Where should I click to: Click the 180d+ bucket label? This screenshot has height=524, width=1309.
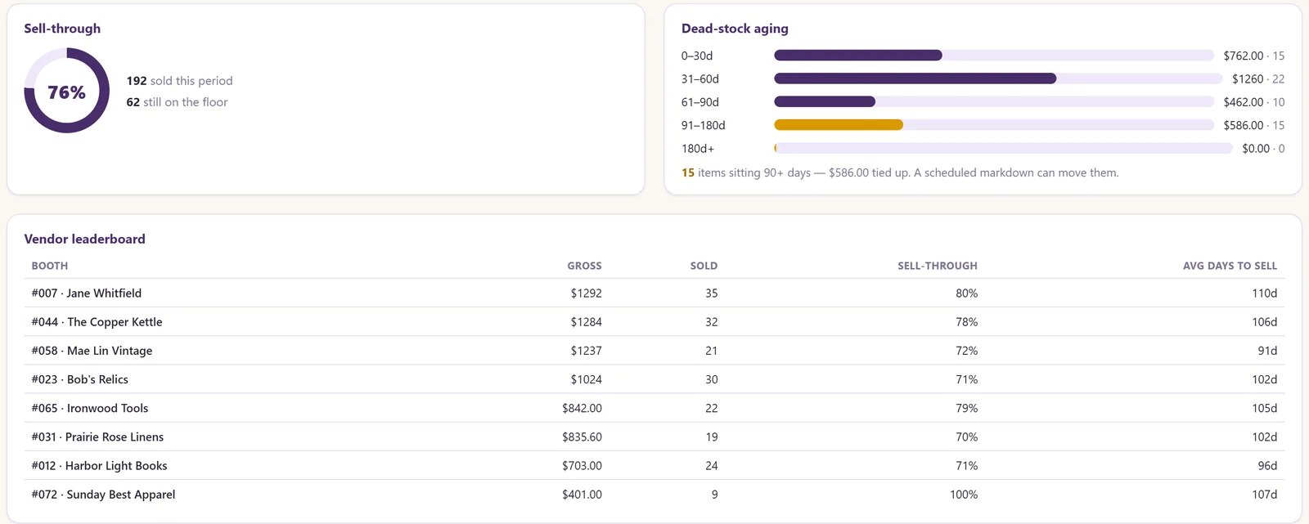698,148
